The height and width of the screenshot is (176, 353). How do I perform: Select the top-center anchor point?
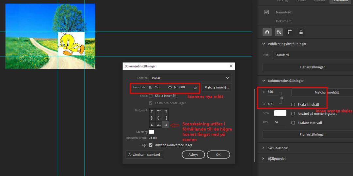coord(159,111)
